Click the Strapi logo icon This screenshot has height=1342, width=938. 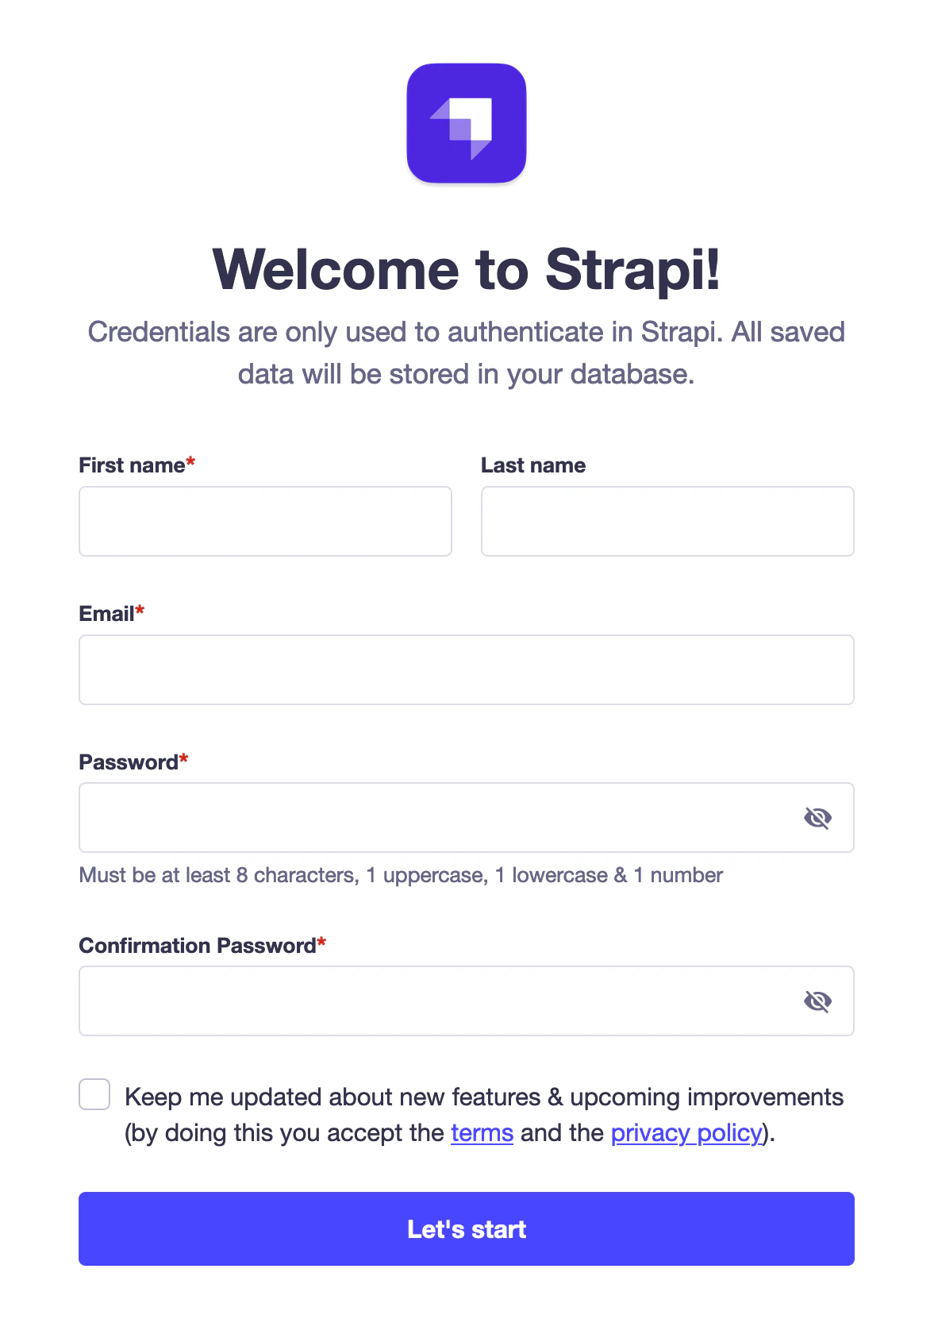(x=467, y=123)
